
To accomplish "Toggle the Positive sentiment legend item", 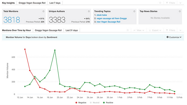I will click(x=108, y=103).
